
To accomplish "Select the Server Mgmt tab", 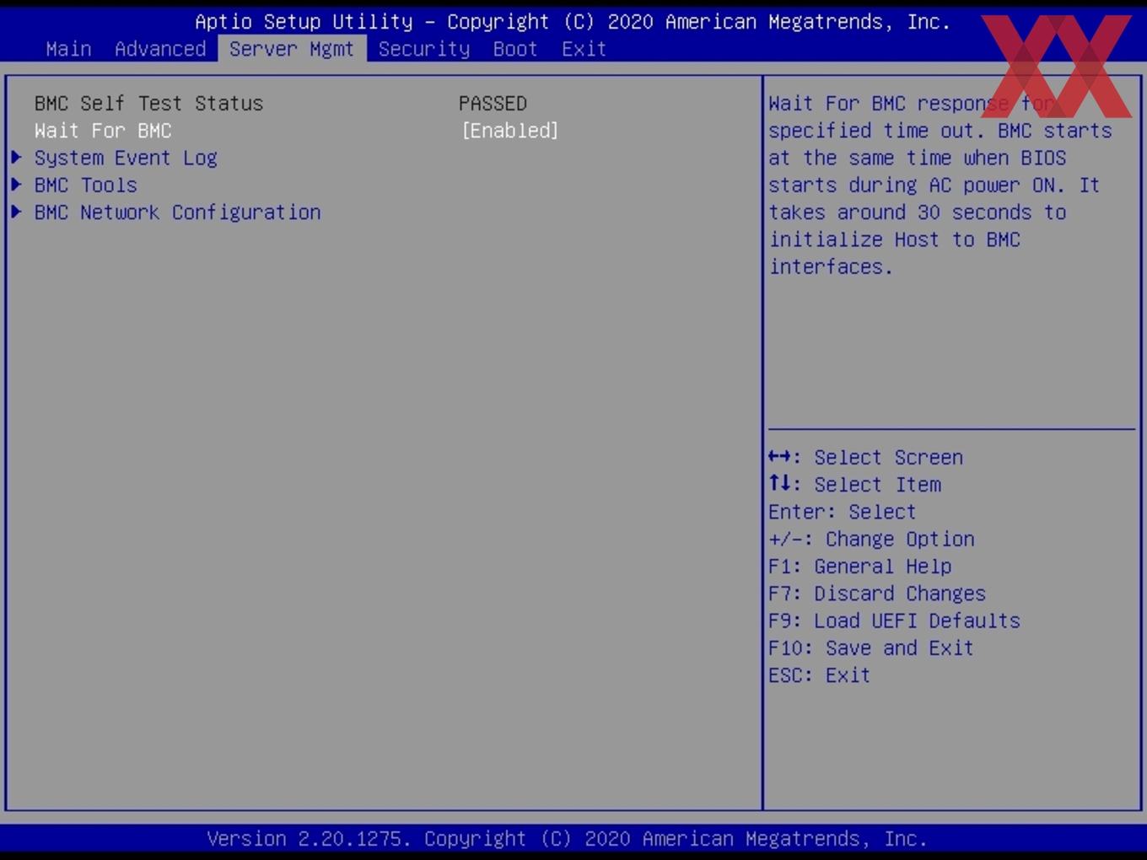I will click(292, 49).
